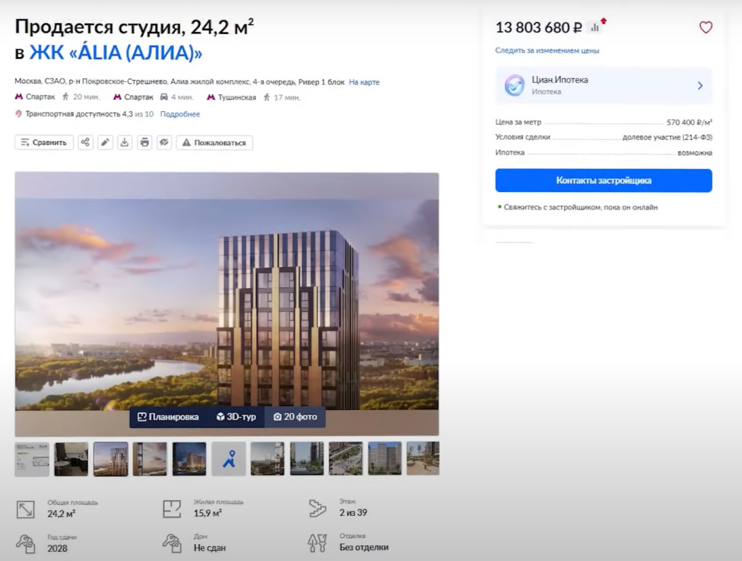Click the Сравнить compare button
This screenshot has width=742, height=561.
(x=44, y=142)
